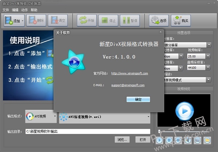Viewport: 218px width, 152px height.
Task: Open 选项 (Options) from the toolbar
Action: [x=159, y=20]
